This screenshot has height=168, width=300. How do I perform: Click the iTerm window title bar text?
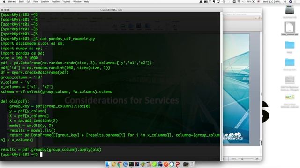111,10
